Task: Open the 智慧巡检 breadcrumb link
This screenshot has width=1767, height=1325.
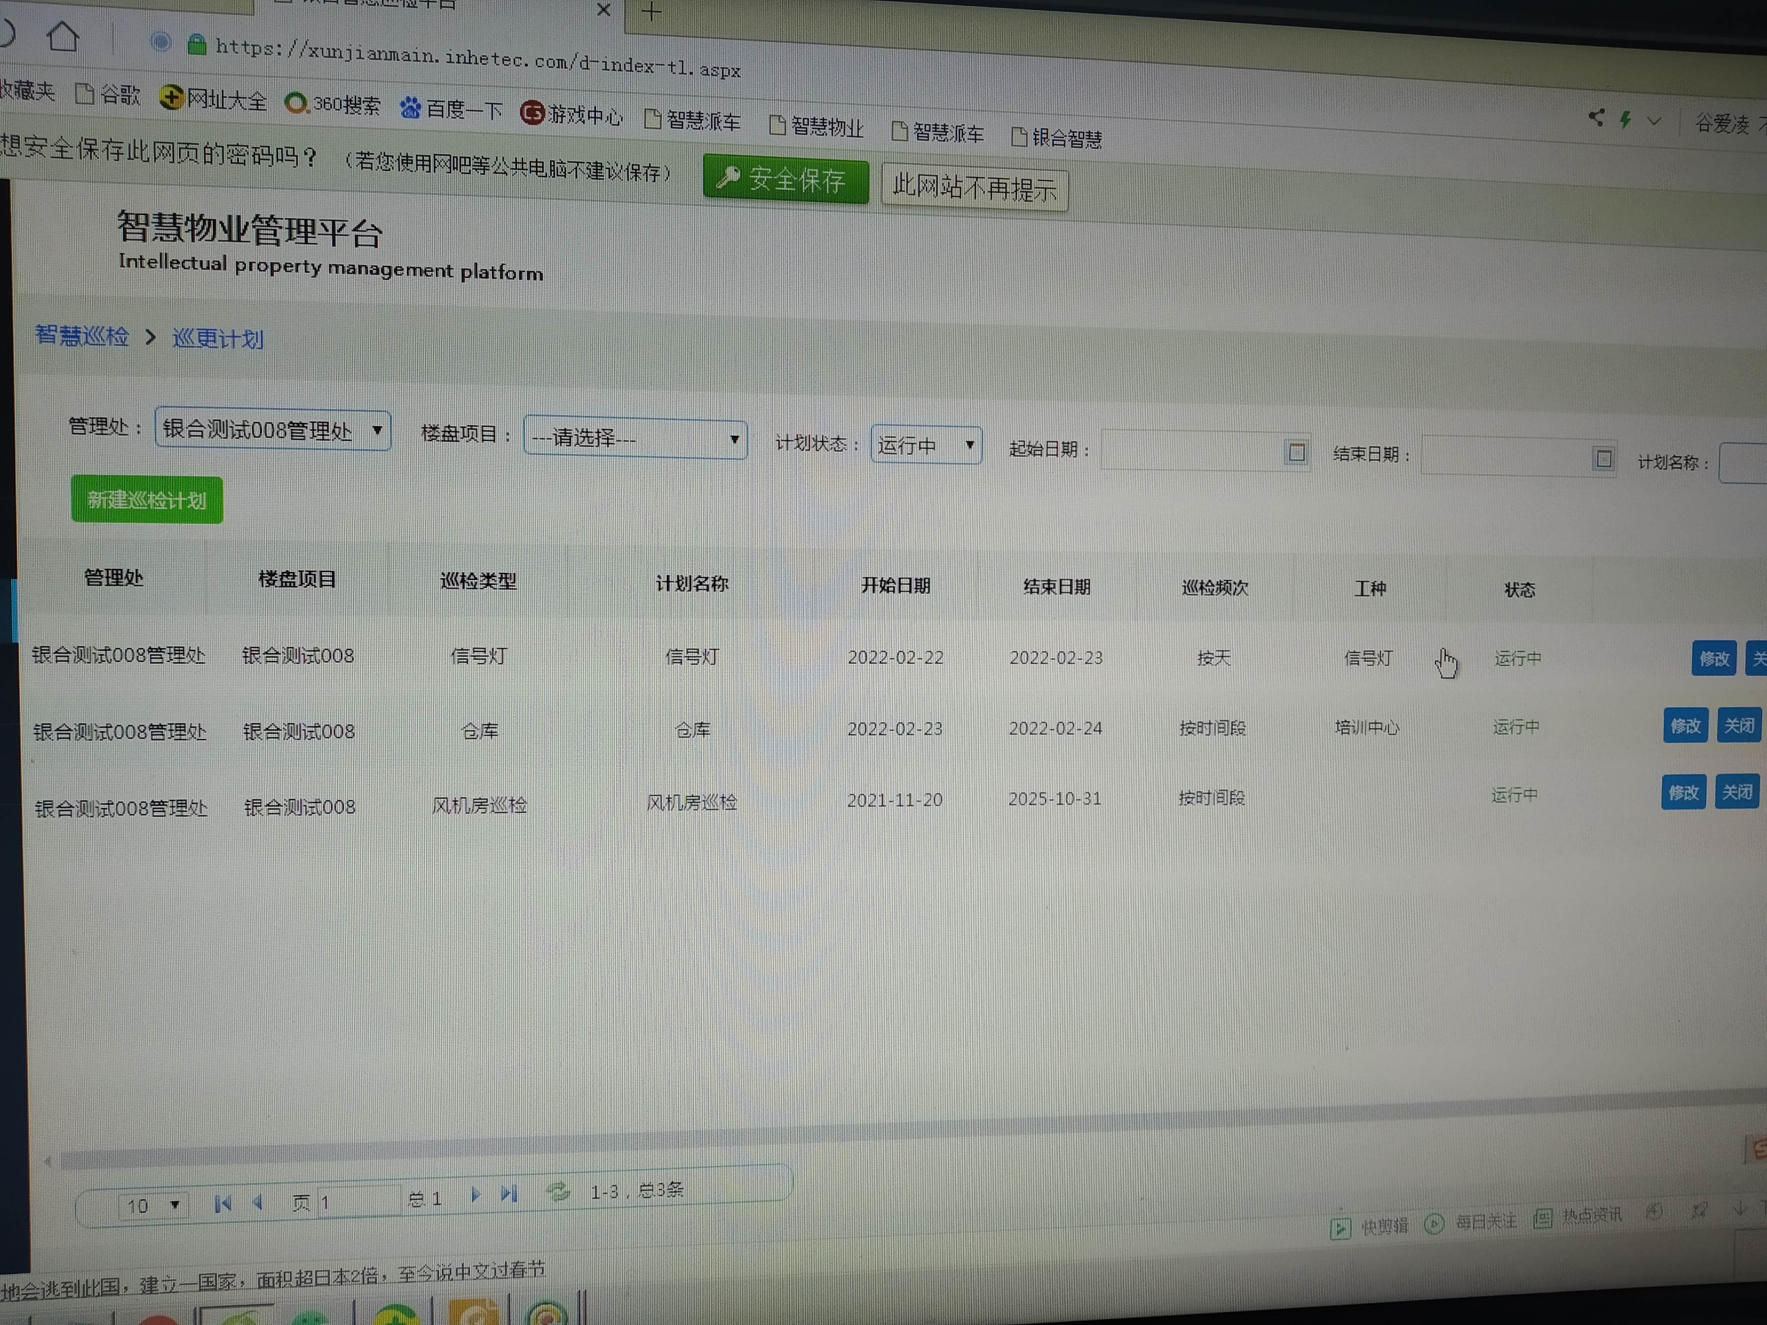Action: point(81,335)
